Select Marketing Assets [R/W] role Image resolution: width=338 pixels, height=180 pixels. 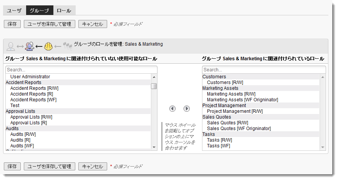pos(261,94)
